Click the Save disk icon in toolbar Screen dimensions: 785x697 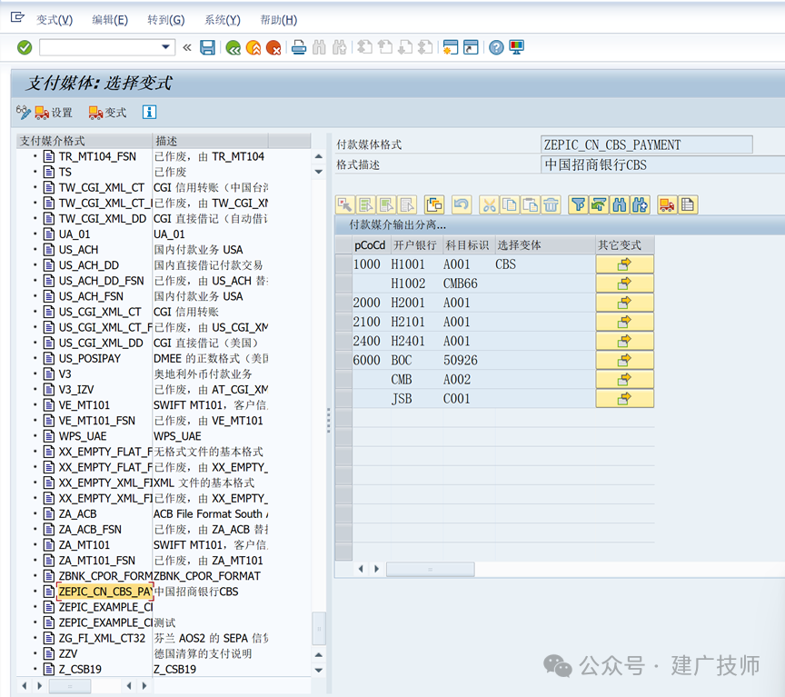click(x=207, y=47)
